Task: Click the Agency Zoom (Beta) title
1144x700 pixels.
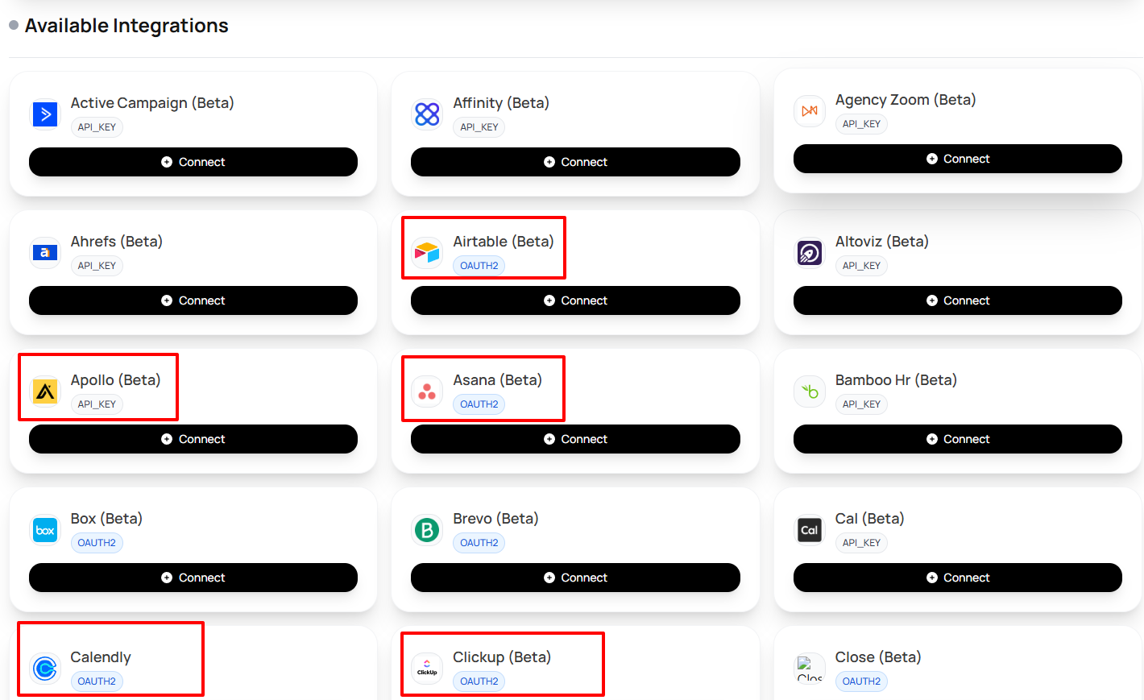Action: point(906,100)
